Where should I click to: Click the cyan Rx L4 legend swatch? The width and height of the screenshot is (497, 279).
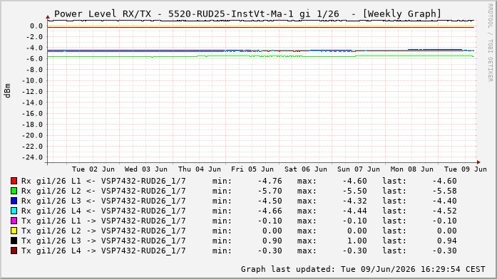(14, 211)
